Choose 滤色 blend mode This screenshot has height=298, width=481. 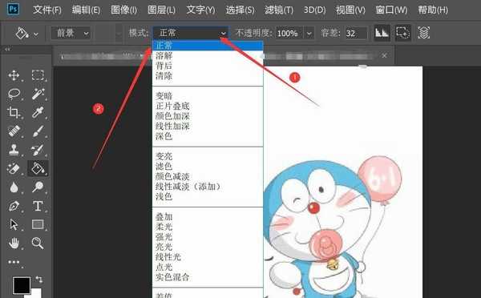click(208, 167)
